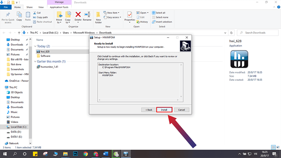The width and height of the screenshot is (281, 158).
Task: Click Local Disk (C:) in address breadcrumb
Action: click(50, 33)
